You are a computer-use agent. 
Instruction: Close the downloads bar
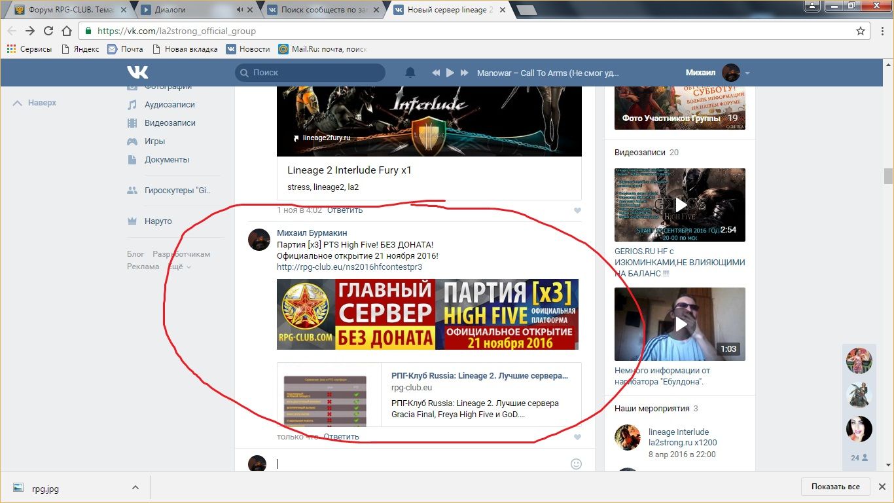coord(882,487)
